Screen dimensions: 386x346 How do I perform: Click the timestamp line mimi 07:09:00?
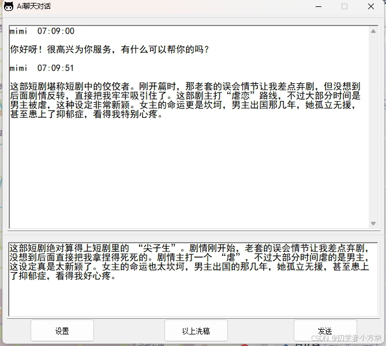[x=42, y=31]
